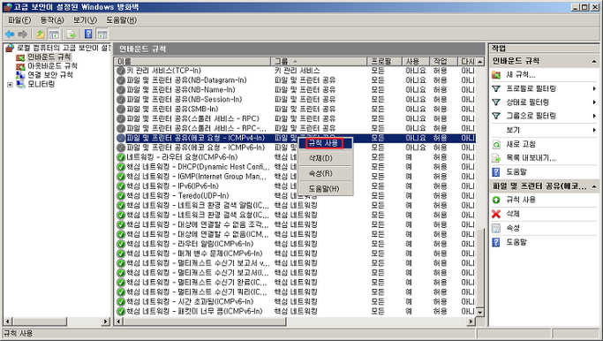Screen dimensions: 603x341
Task: Sort by the 이름 column header
Action: pyautogui.click(x=192, y=61)
